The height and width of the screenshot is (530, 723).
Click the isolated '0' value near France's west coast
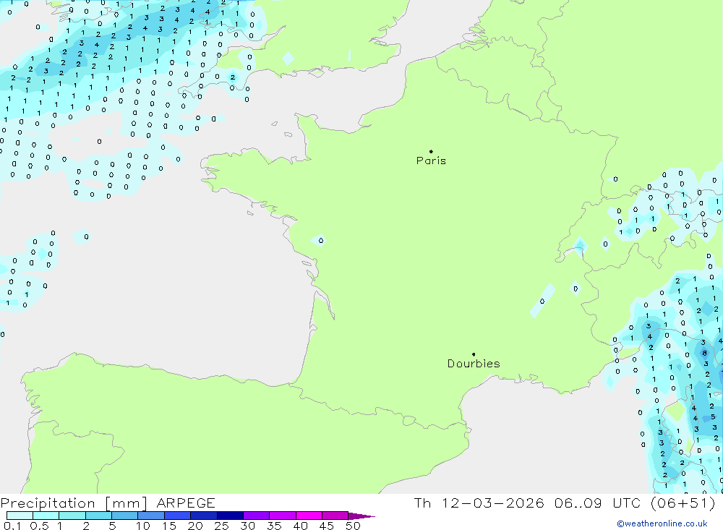[x=321, y=240]
